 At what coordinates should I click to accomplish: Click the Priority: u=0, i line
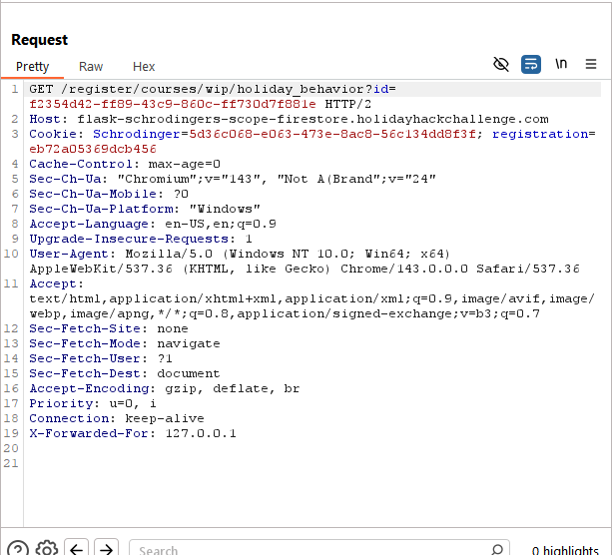(x=93, y=403)
